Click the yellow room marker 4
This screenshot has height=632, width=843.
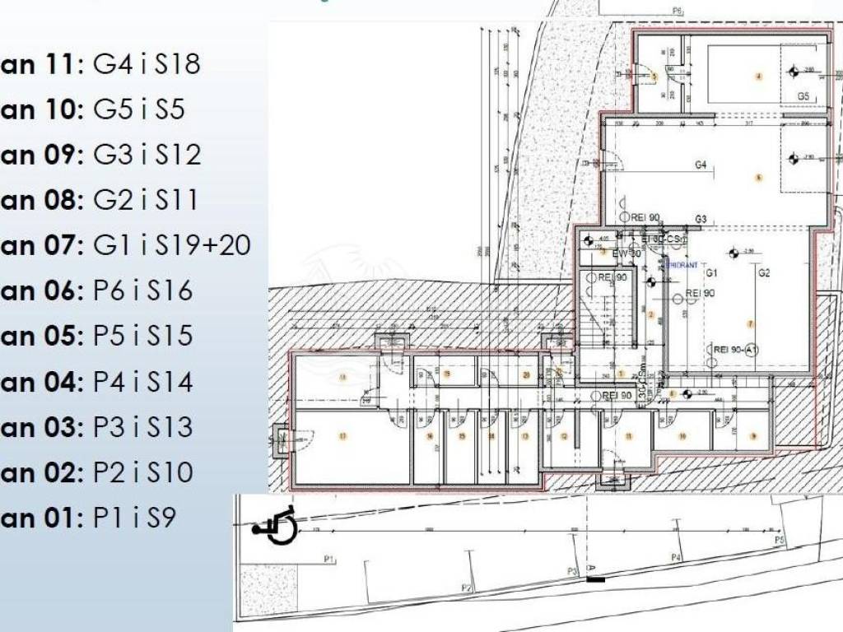click(x=759, y=77)
